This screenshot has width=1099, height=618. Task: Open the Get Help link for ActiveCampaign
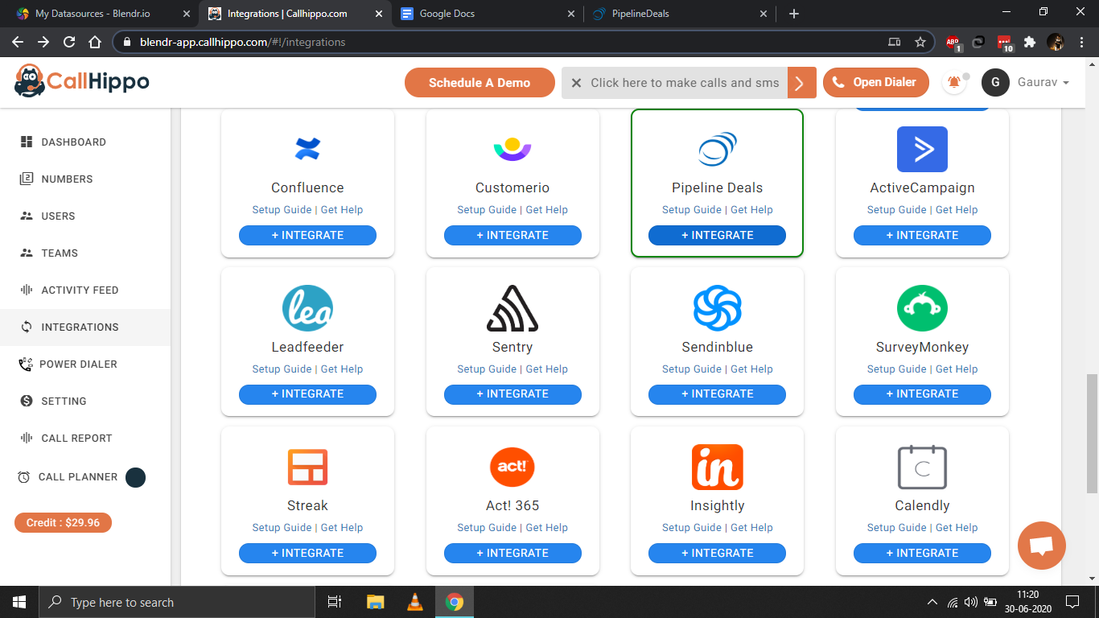tap(957, 210)
